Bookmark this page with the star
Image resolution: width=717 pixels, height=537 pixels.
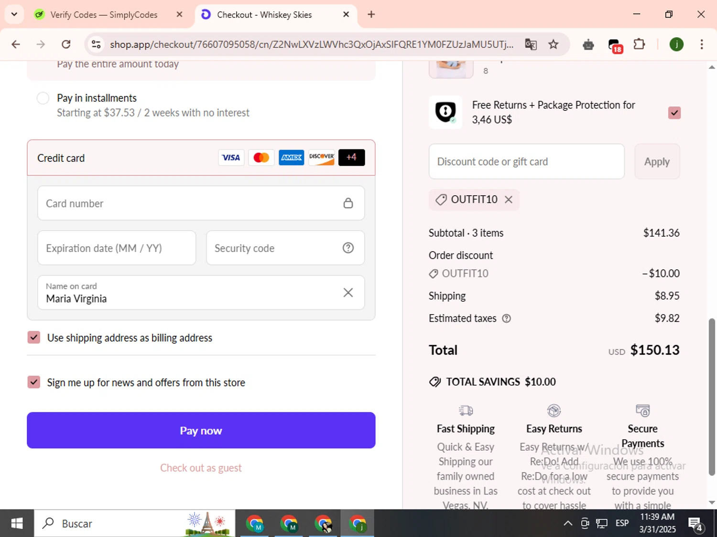pyautogui.click(x=553, y=44)
